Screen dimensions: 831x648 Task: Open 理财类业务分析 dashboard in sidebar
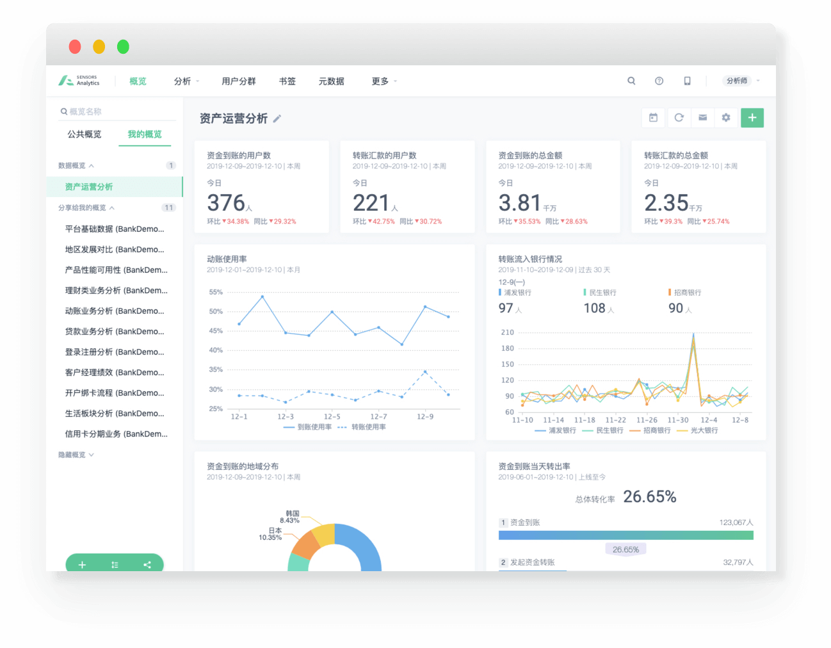116,290
